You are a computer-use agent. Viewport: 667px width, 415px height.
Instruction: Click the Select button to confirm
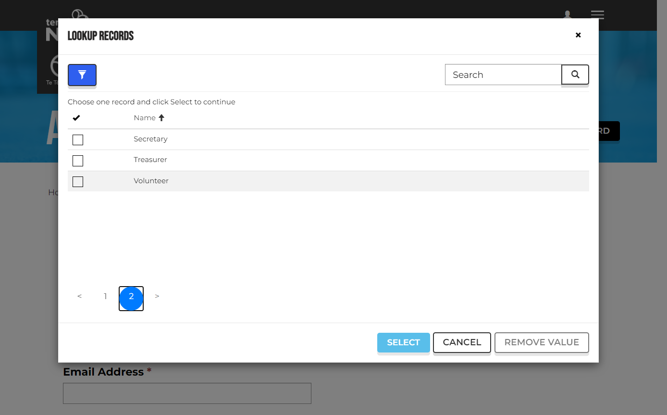(404, 342)
